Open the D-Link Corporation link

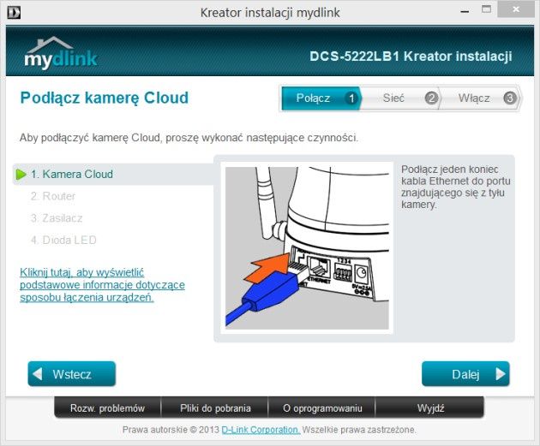(x=261, y=430)
